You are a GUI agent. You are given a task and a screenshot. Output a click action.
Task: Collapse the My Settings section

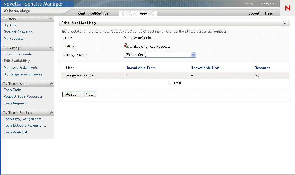(51, 48)
